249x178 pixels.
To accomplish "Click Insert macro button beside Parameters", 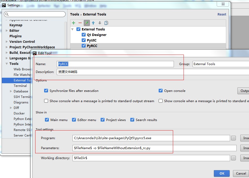I will (x=245, y=148).
